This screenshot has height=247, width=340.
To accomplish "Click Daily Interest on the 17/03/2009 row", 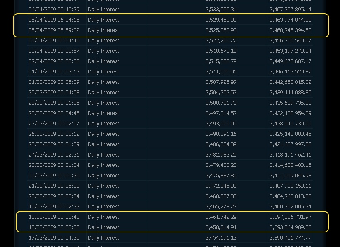I will pos(104,238).
